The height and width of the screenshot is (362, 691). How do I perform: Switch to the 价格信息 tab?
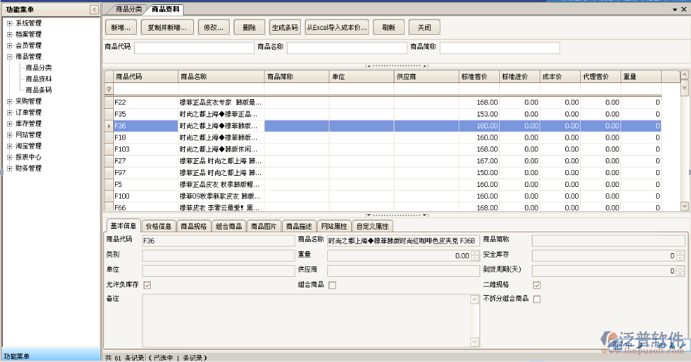pyautogui.click(x=158, y=226)
